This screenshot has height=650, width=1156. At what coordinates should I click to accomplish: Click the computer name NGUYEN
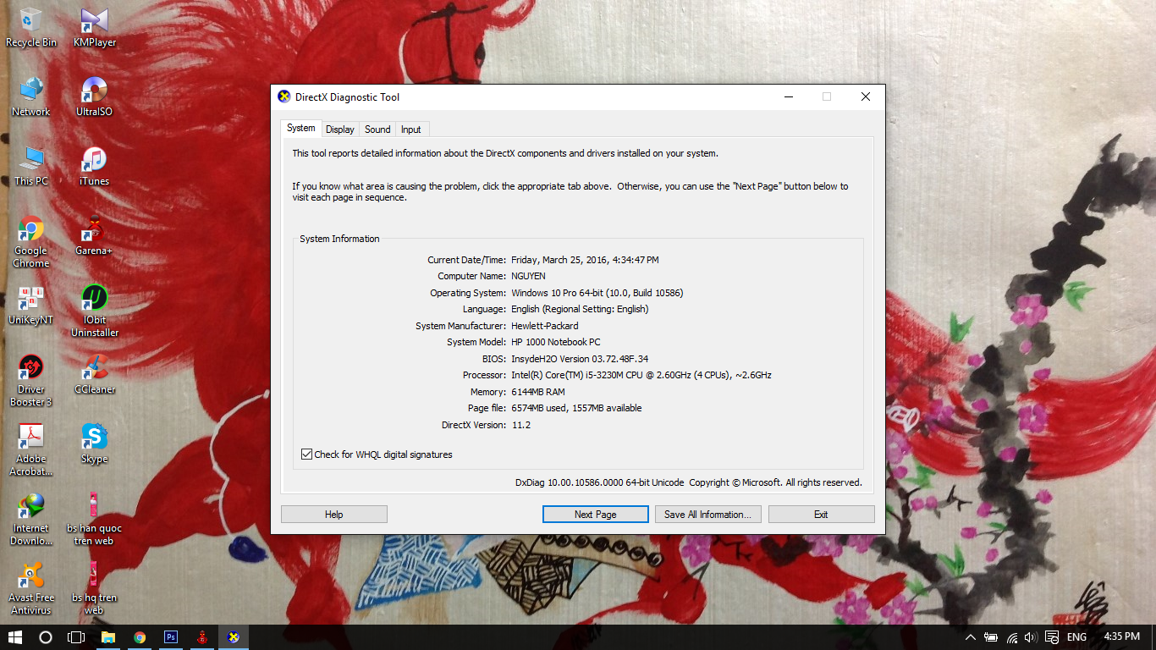pyautogui.click(x=528, y=276)
